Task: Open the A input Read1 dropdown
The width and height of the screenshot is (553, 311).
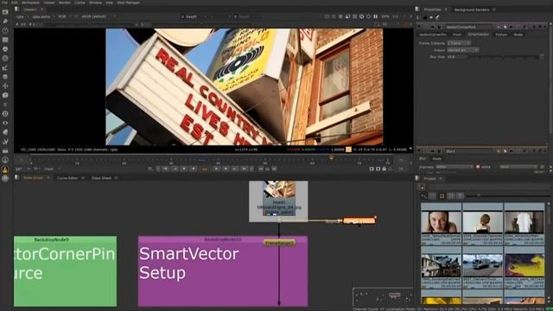Action: click(x=194, y=16)
